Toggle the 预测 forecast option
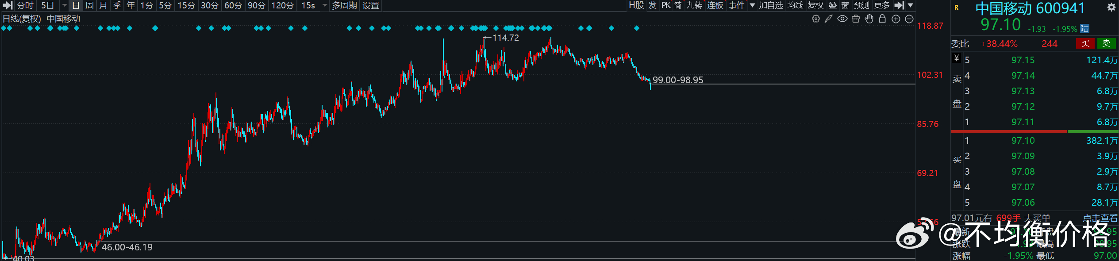 tap(862, 5)
